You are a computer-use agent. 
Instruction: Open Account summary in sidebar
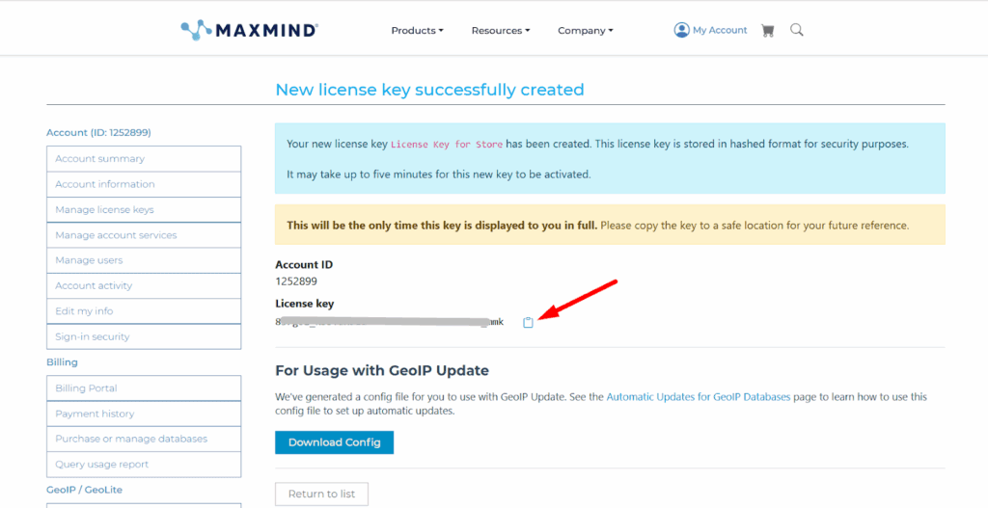[144, 159]
